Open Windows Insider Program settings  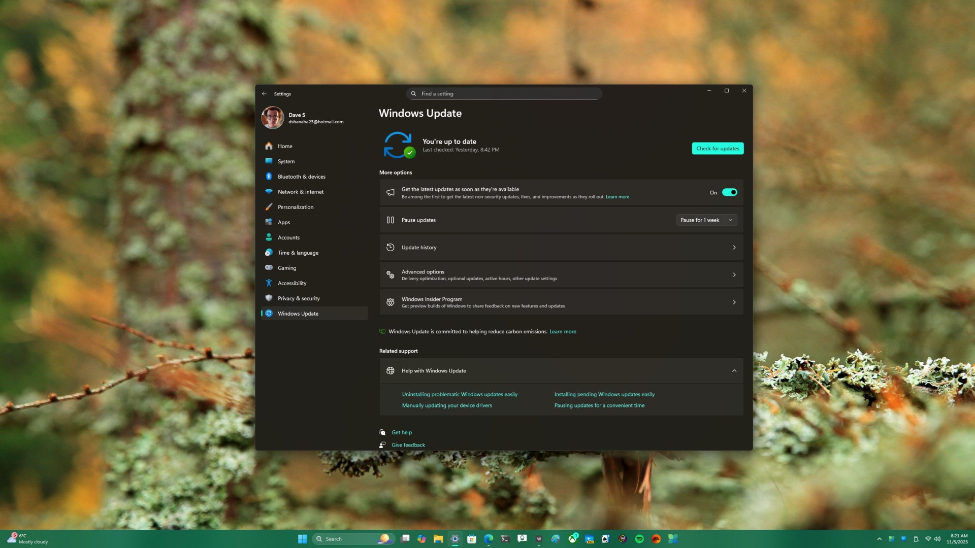561,302
